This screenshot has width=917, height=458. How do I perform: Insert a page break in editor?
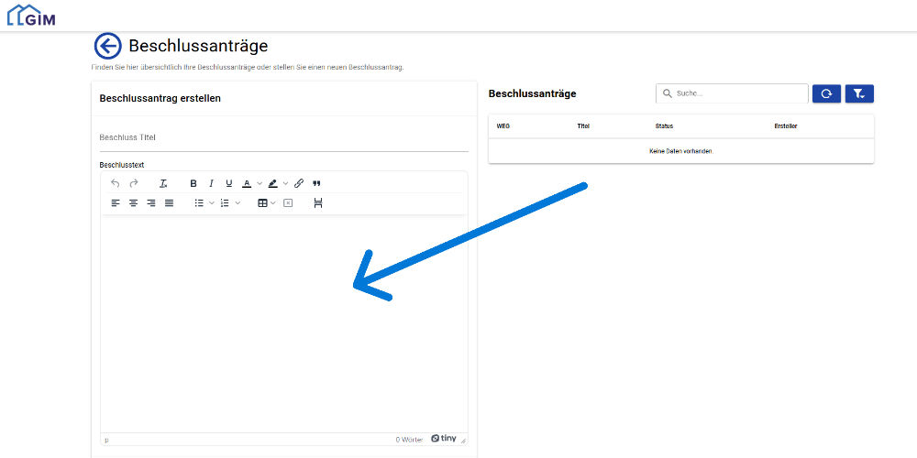318,202
